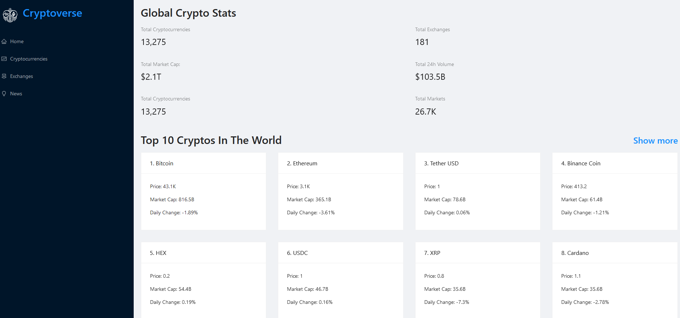Screen dimensions: 680x318
Task: Click the Cardano card
Action: (x=614, y=281)
